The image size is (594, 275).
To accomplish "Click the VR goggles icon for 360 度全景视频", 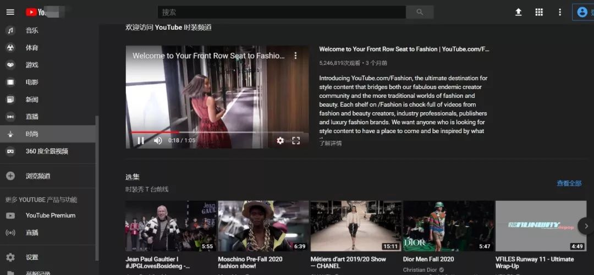I will 10,151.
